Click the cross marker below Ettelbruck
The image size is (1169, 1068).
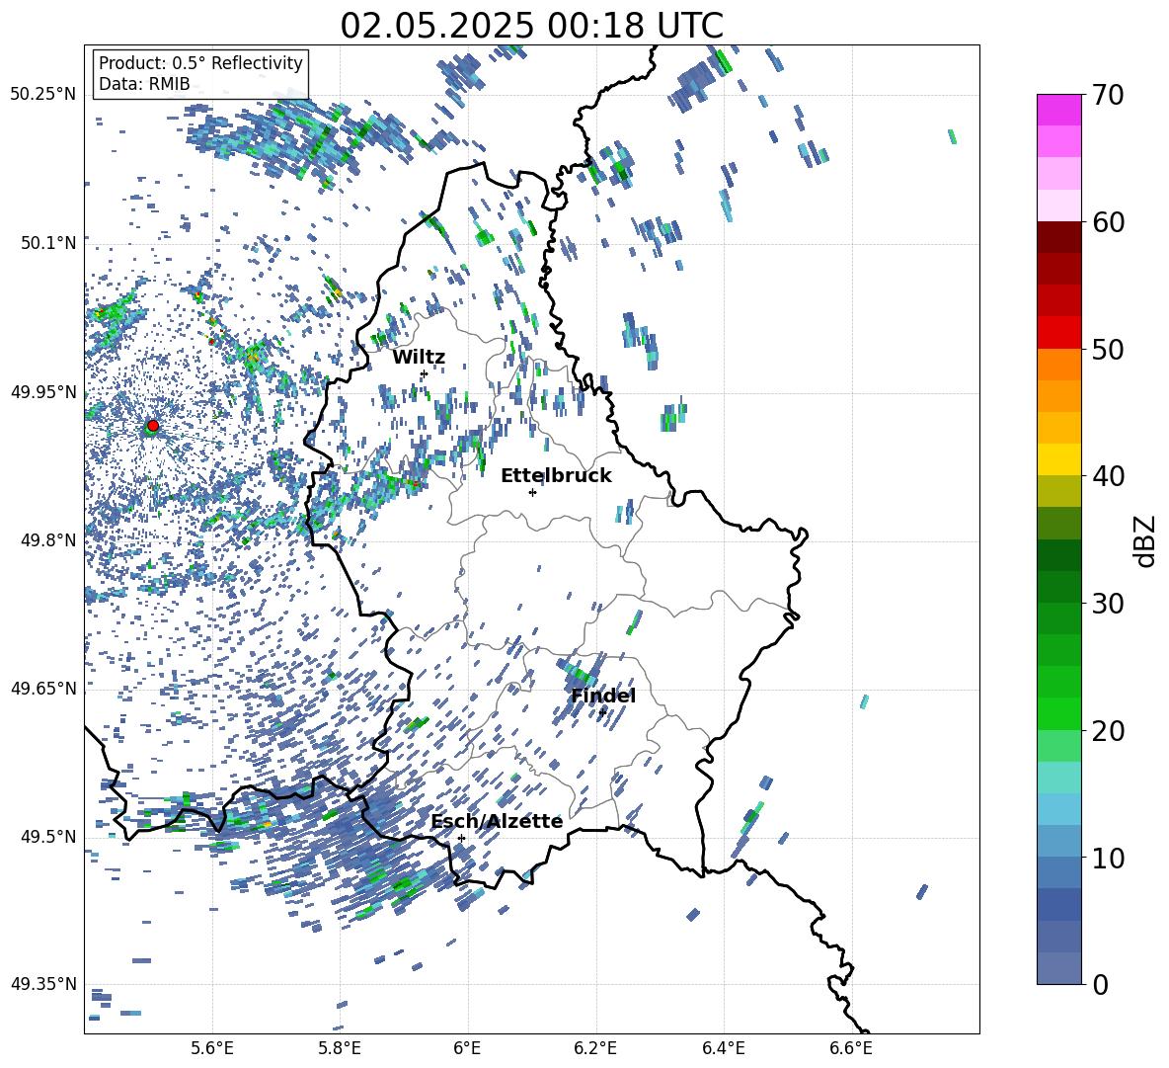click(532, 492)
